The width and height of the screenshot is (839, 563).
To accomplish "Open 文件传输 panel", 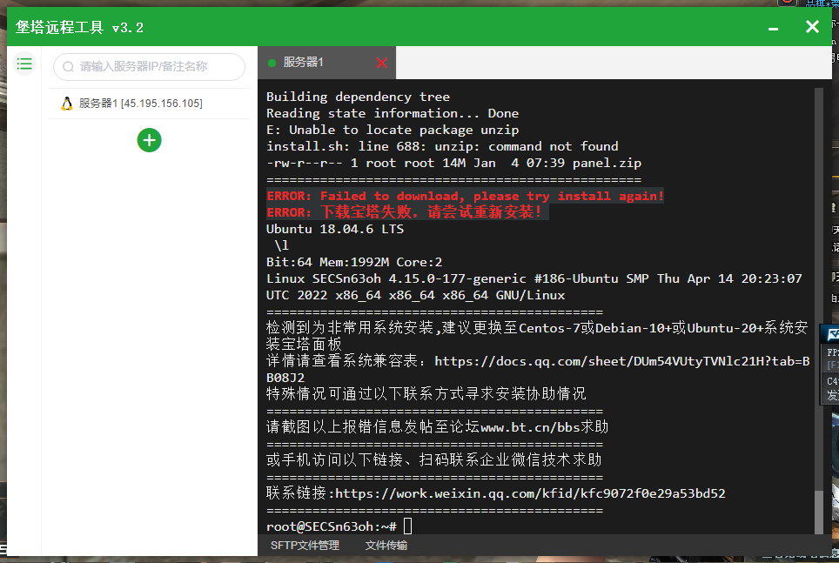I will click(x=386, y=546).
